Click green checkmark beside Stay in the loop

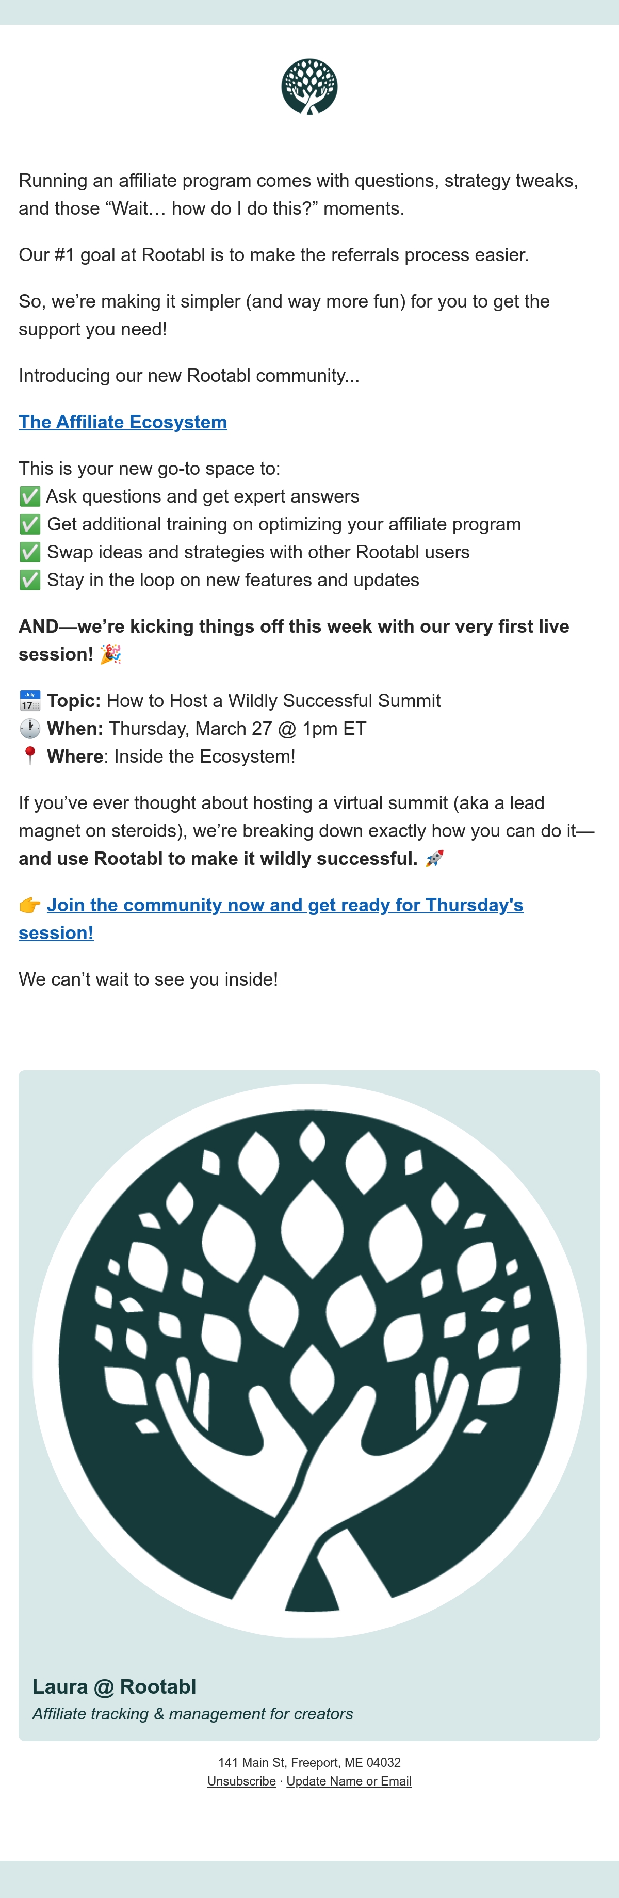[x=29, y=581]
